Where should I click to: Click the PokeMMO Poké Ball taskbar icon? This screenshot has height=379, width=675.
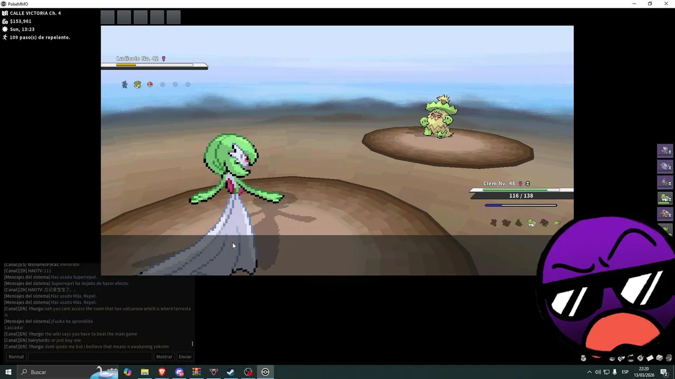click(265, 372)
